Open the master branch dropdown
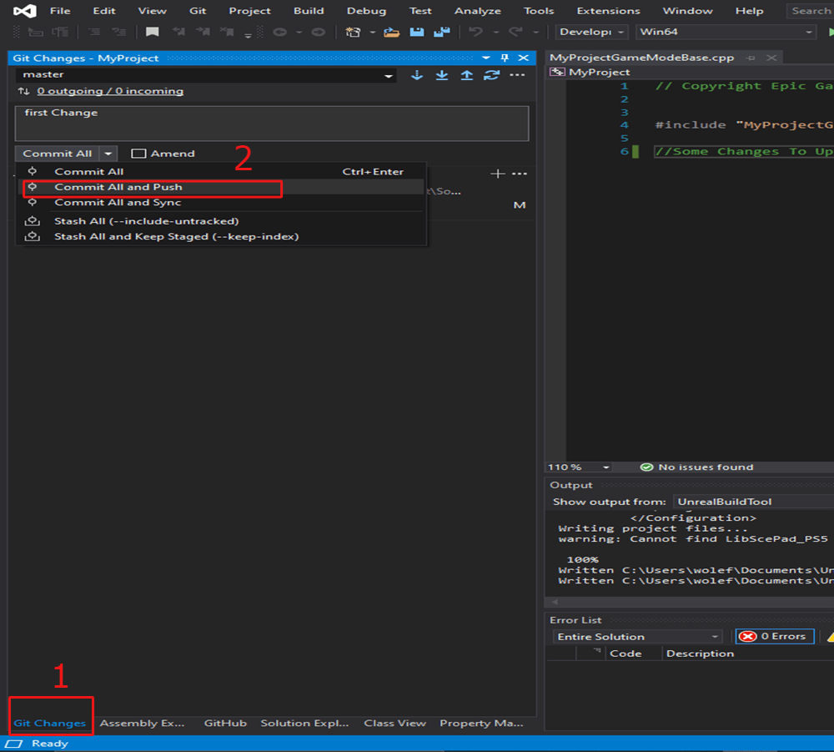 [387, 74]
